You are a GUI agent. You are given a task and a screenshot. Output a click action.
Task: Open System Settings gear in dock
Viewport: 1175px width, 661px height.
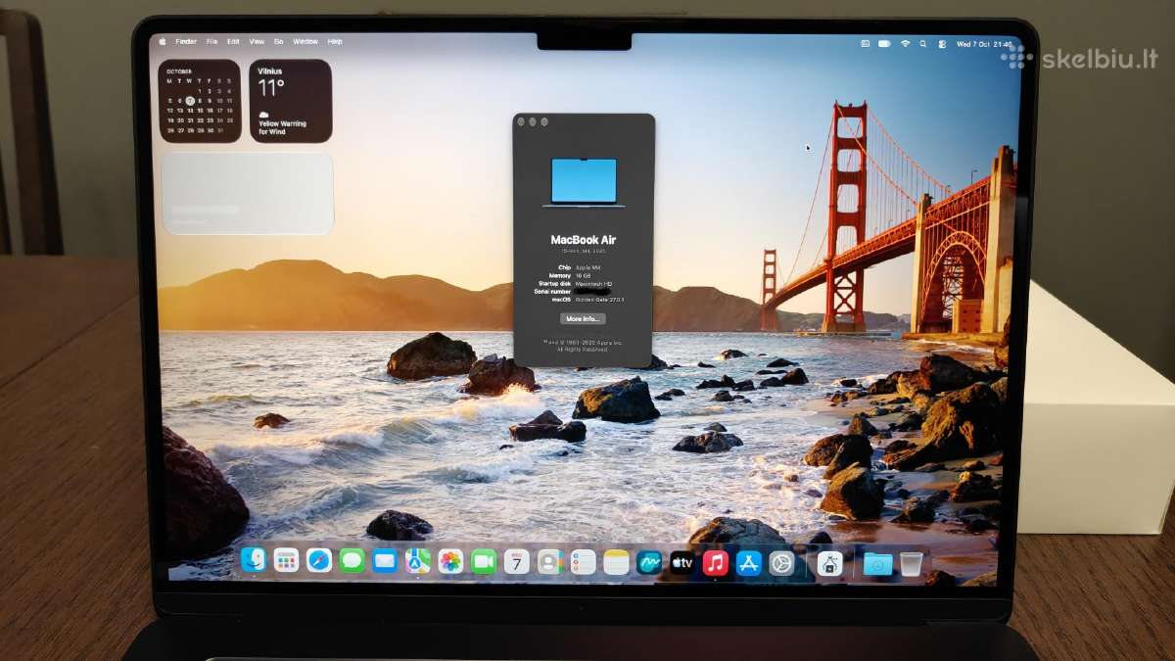781,563
